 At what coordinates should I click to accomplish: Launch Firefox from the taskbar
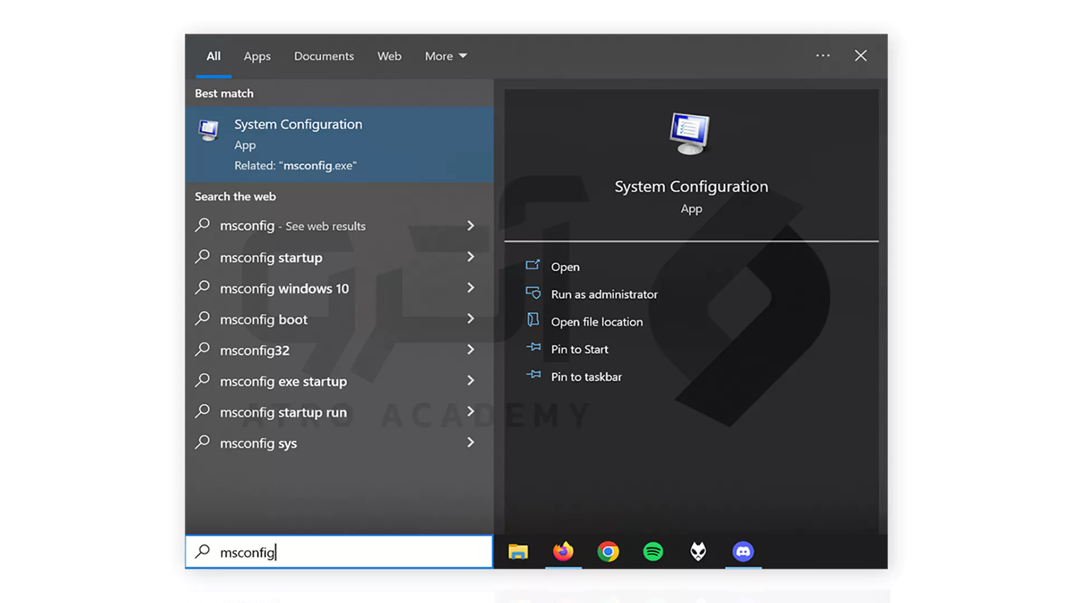563,552
